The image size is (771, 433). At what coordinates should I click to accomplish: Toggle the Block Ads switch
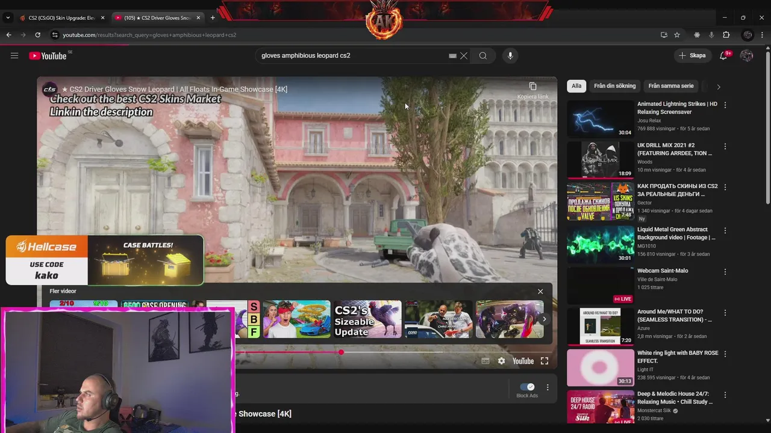[x=527, y=387]
